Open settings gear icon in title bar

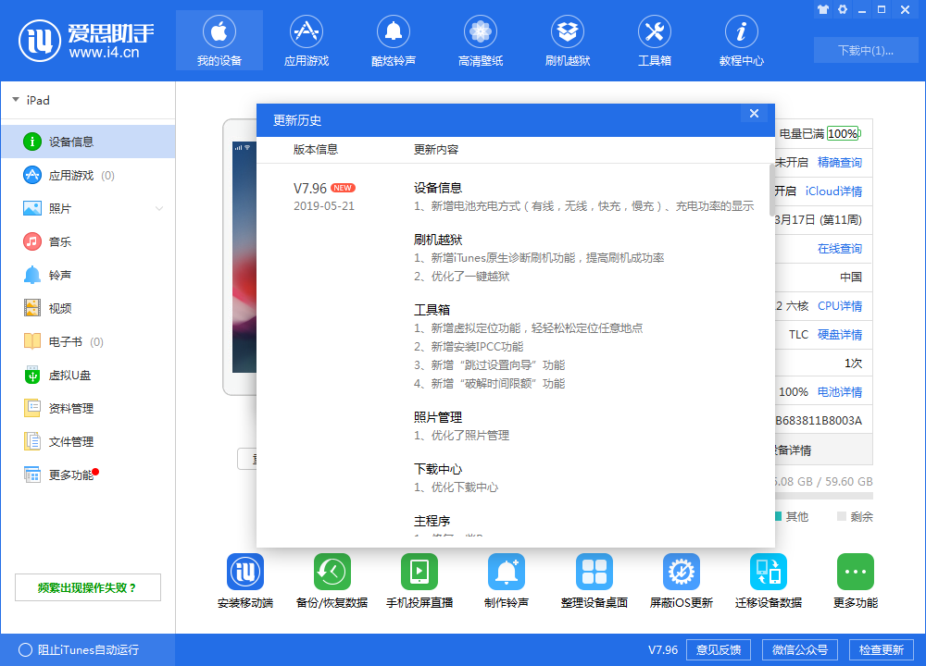[x=843, y=9]
